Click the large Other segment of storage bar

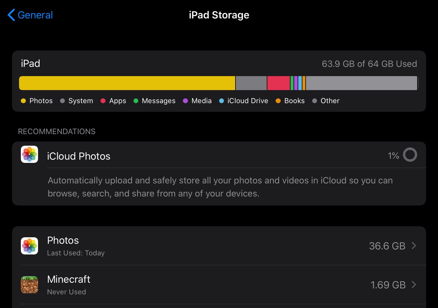click(x=361, y=83)
